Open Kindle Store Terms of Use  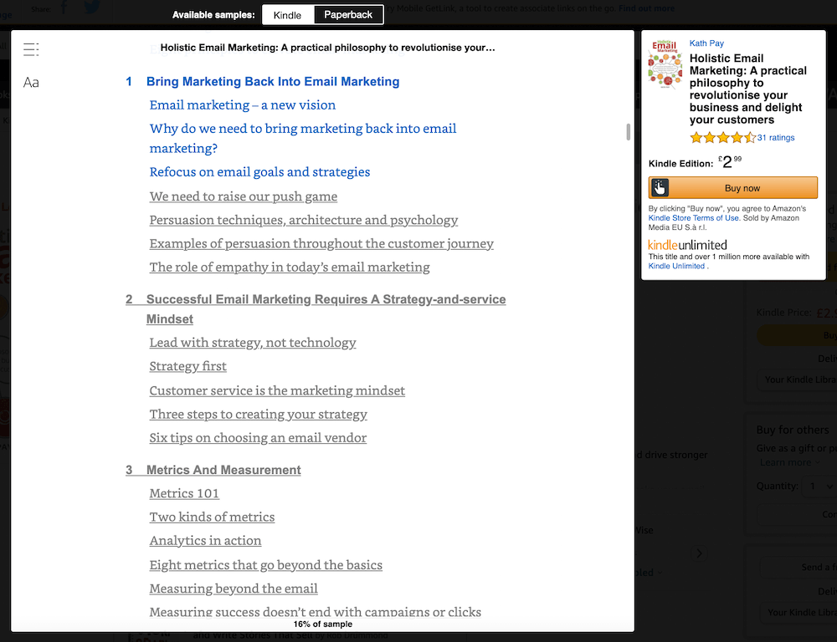click(693, 218)
